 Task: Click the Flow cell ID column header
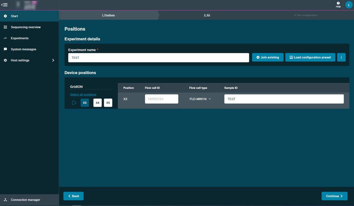[152, 88]
